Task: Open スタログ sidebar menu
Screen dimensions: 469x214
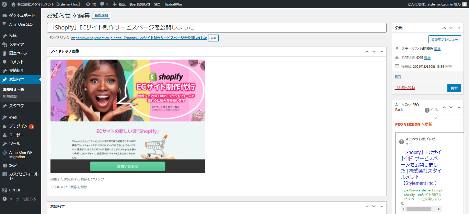Action: [21, 106]
